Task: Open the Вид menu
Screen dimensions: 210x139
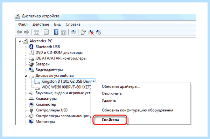Action: [x=57, y=25]
